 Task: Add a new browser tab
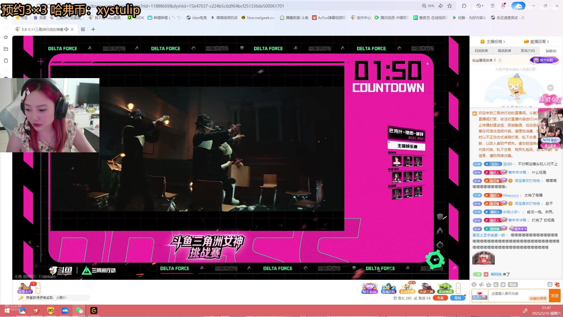tap(93, 29)
